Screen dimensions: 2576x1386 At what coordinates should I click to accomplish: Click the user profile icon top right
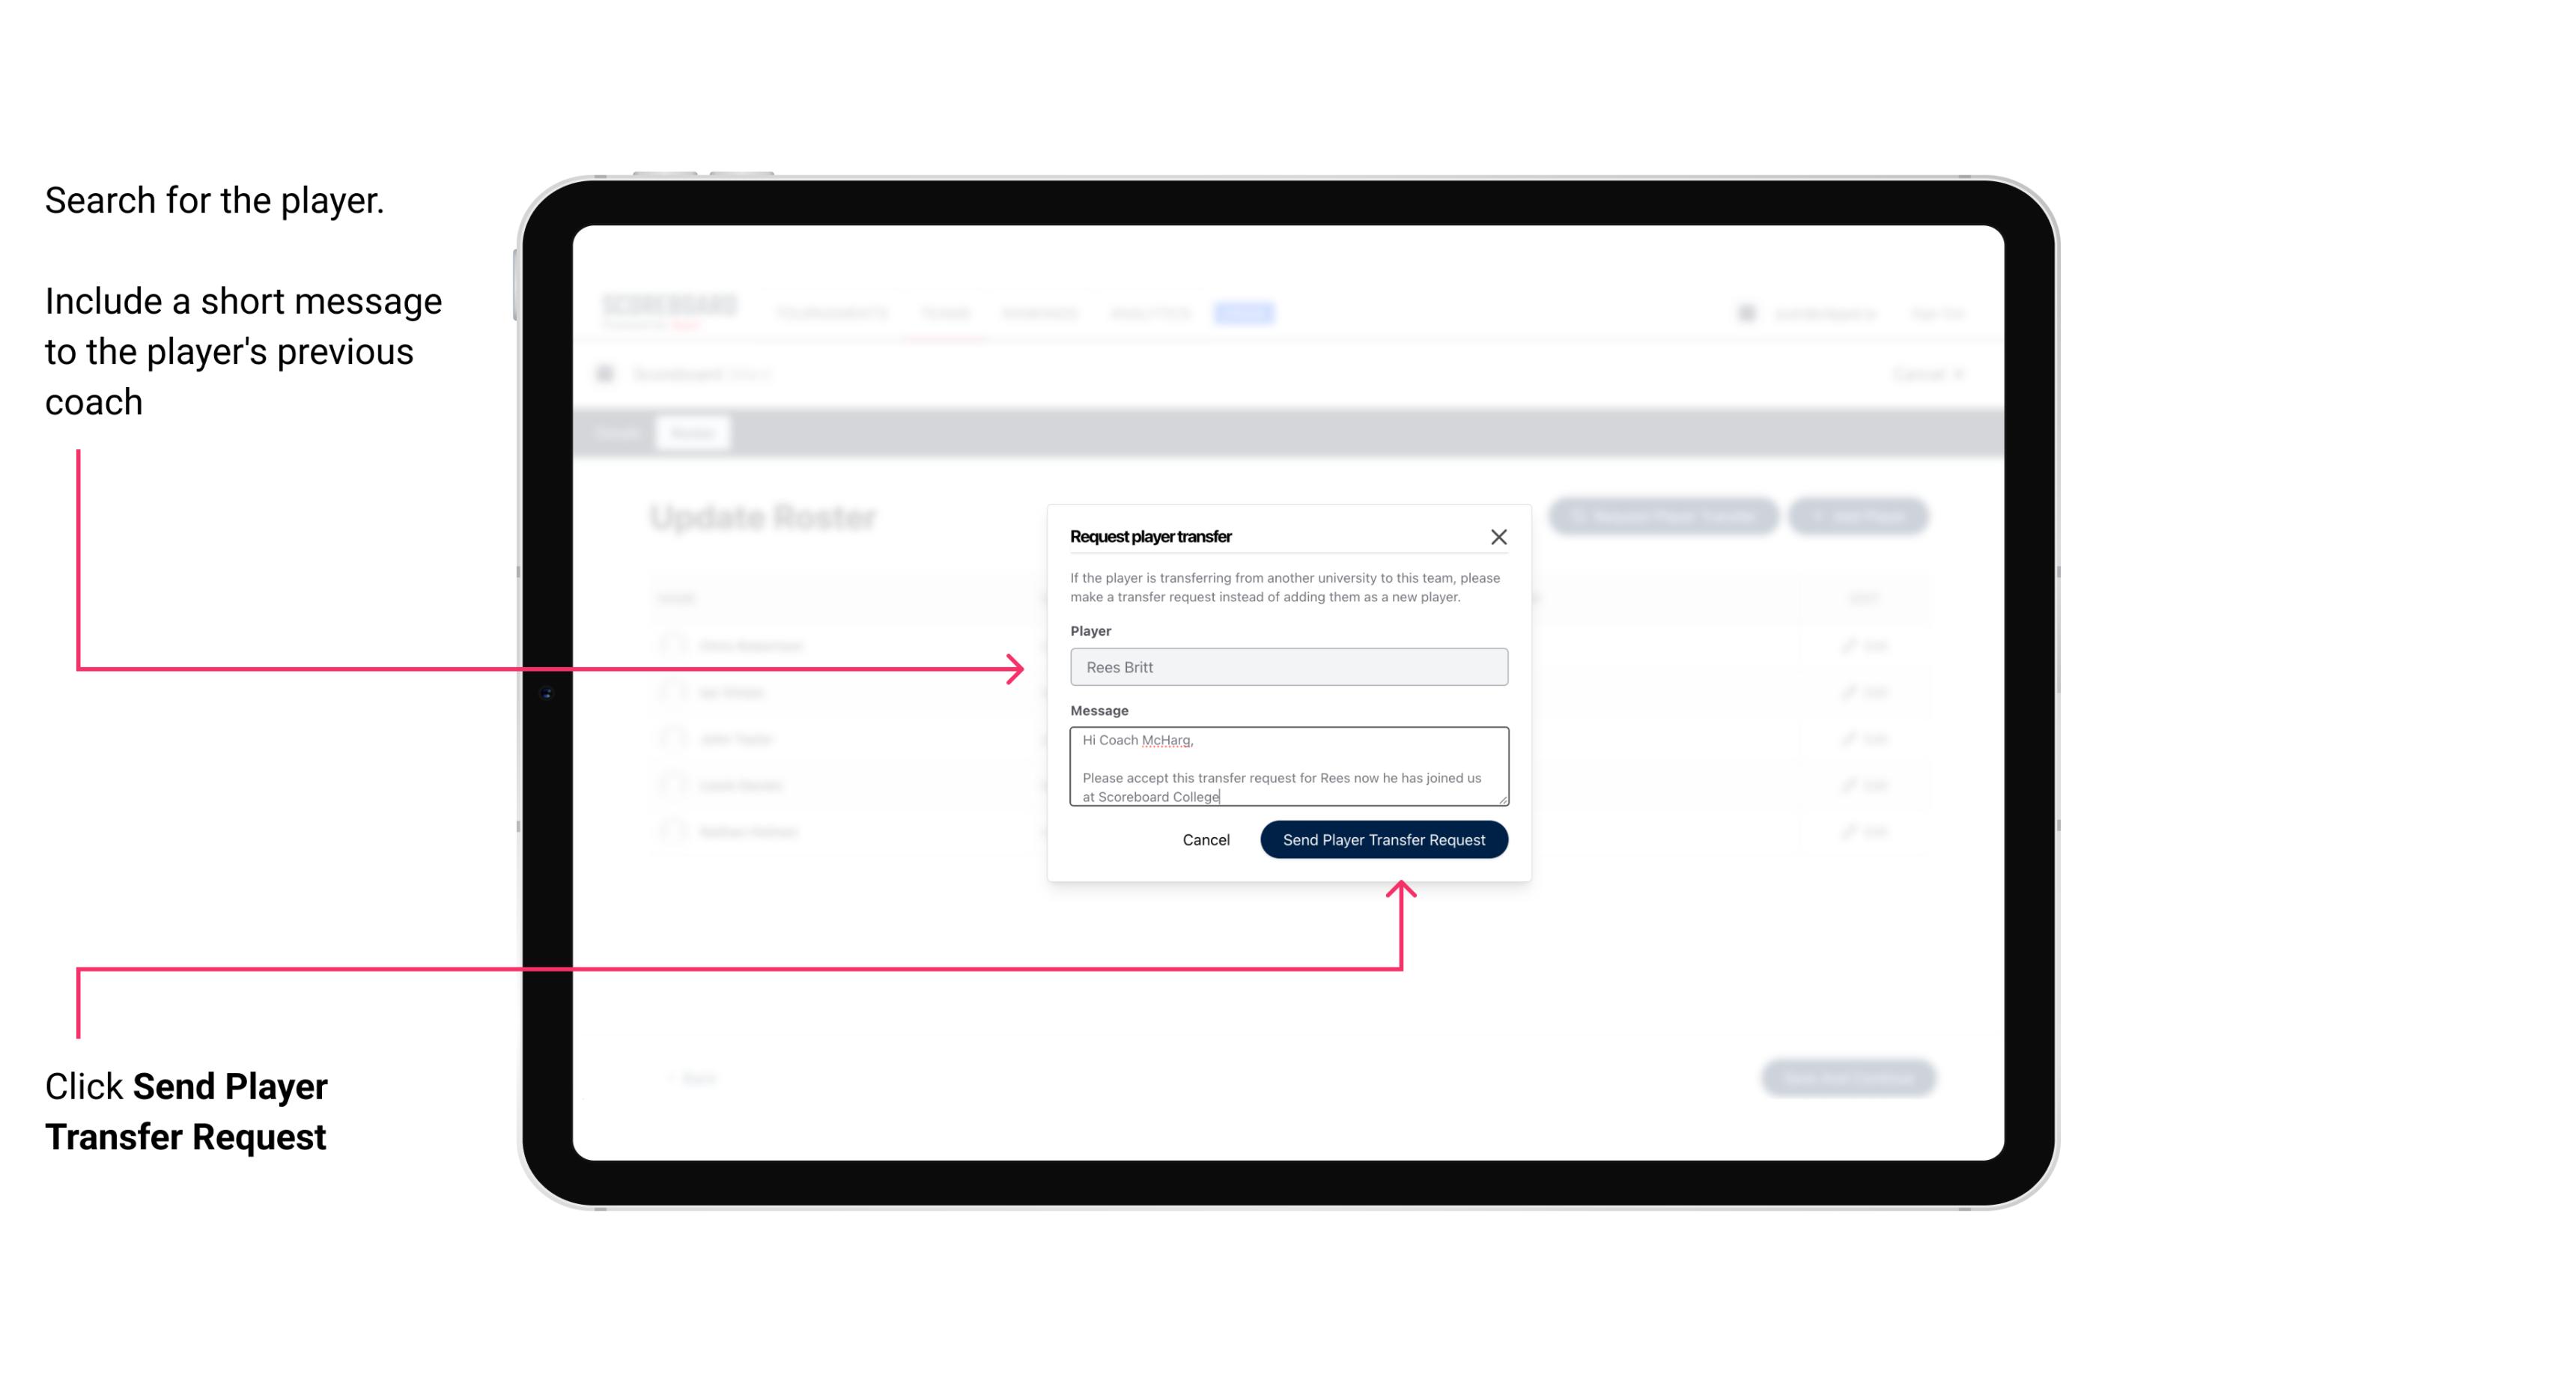pyautogui.click(x=1743, y=312)
